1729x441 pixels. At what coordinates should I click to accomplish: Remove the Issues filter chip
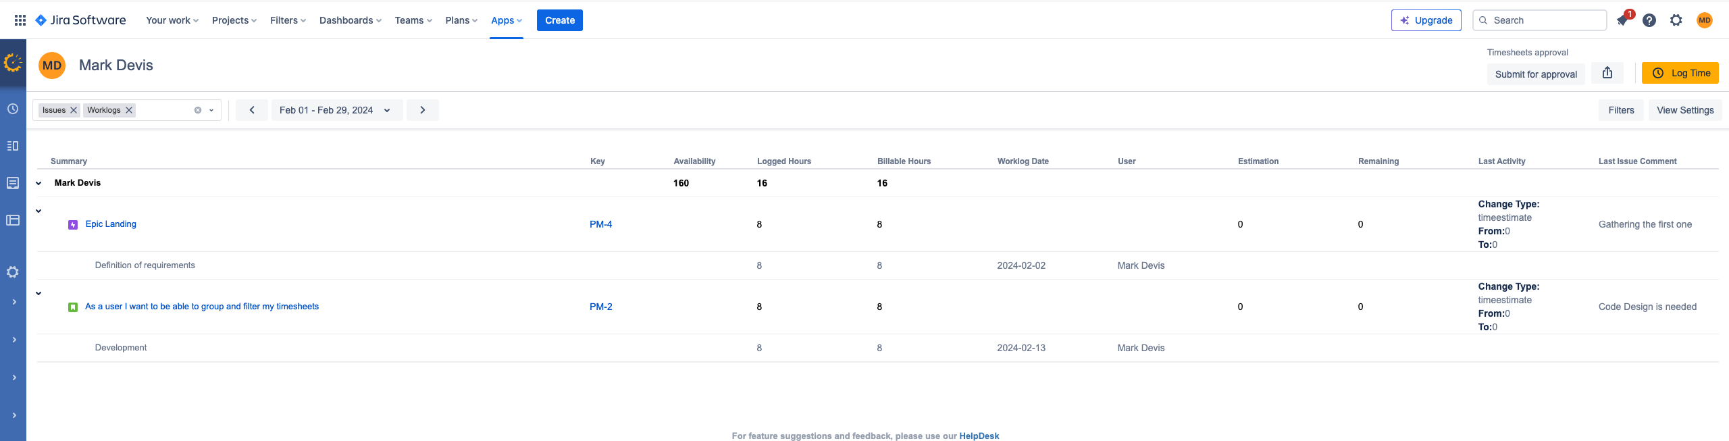click(x=72, y=109)
